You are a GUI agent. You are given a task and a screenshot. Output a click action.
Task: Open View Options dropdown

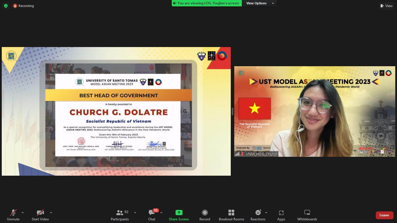tap(260, 3)
